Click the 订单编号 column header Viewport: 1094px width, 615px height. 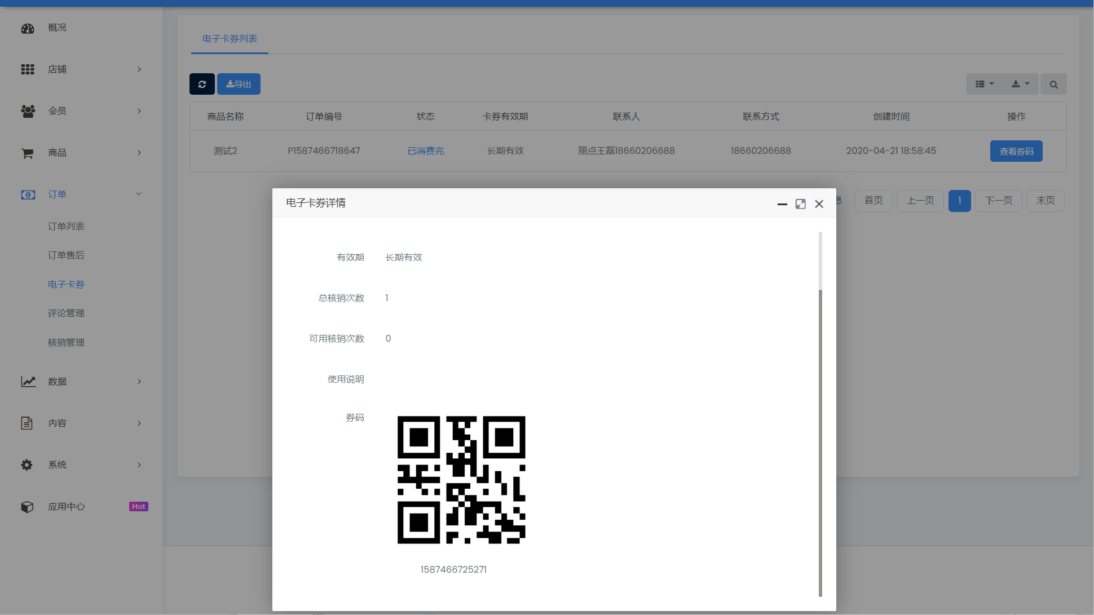(x=324, y=117)
